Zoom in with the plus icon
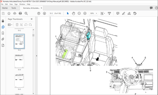158x95 pixels. click(x=85, y=13)
